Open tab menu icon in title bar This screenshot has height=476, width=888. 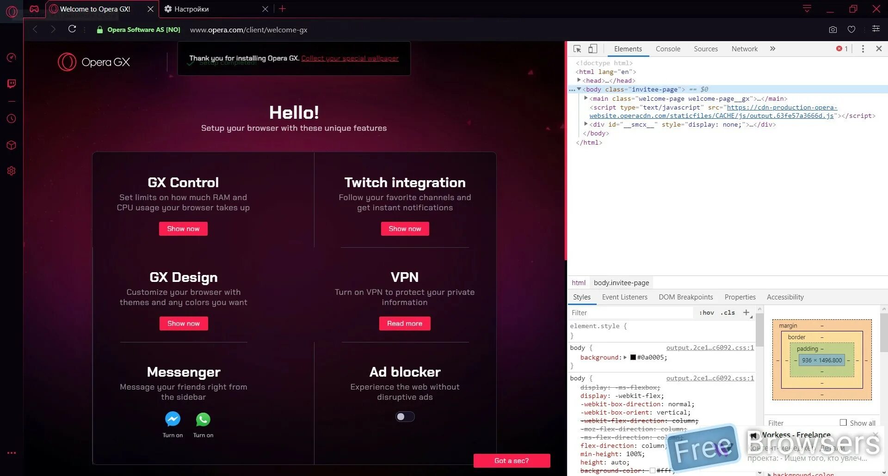807,9
